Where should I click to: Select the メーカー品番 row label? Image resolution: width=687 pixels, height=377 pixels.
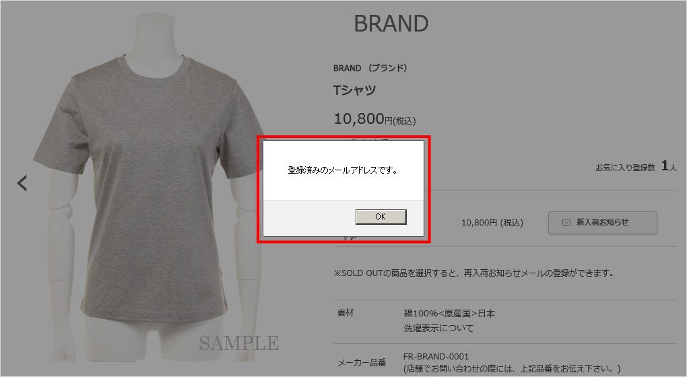tap(362, 363)
